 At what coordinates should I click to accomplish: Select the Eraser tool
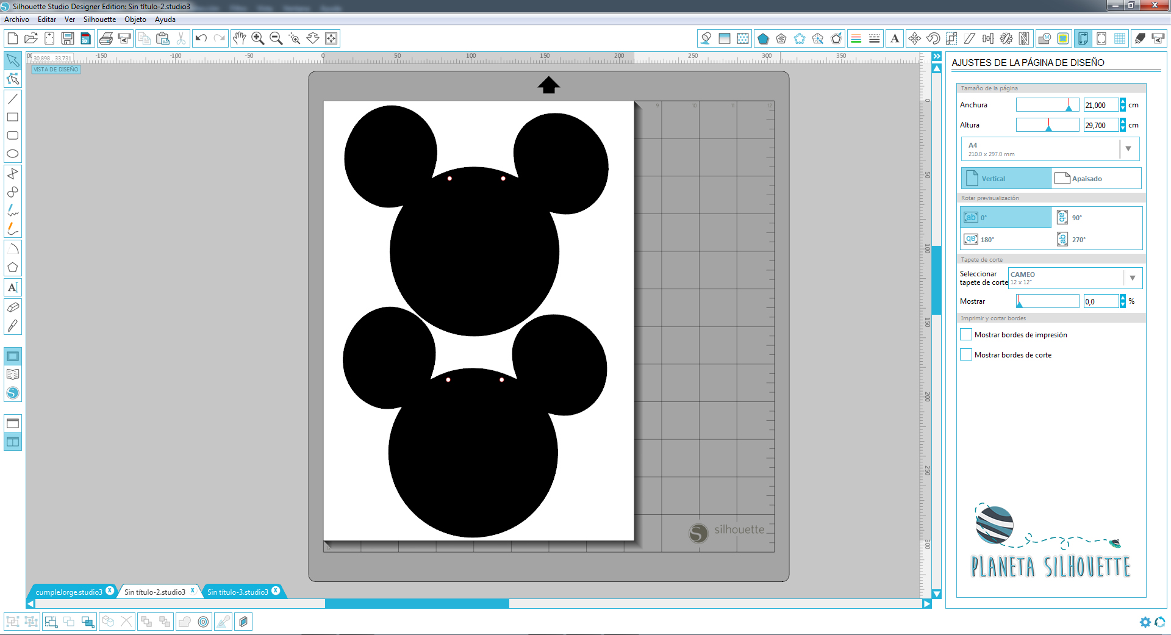[13, 307]
